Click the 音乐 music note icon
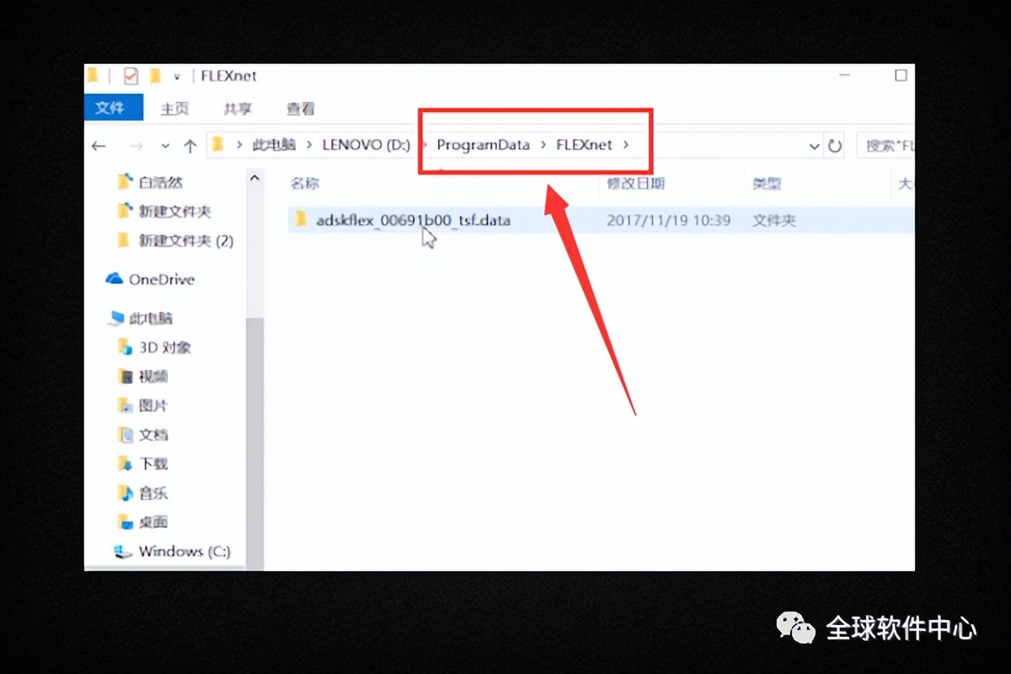This screenshot has width=1011, height=674. tap(125, 492)
